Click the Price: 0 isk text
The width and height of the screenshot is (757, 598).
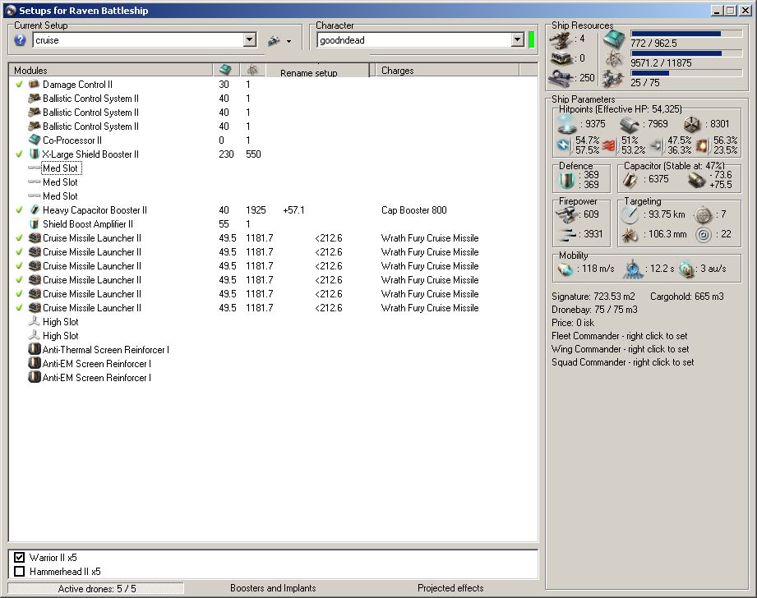tap(573, 322)
